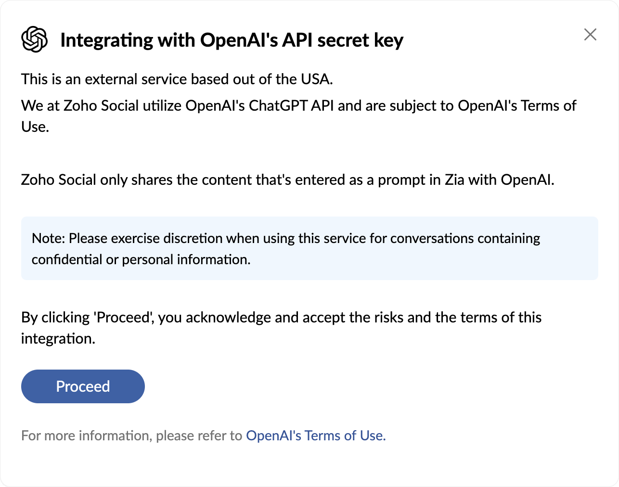Click the OpenAI logo icon
Image resolution: width=619 pixels, height=487 pixels.
pyautogui.click(x=35, y=39)
